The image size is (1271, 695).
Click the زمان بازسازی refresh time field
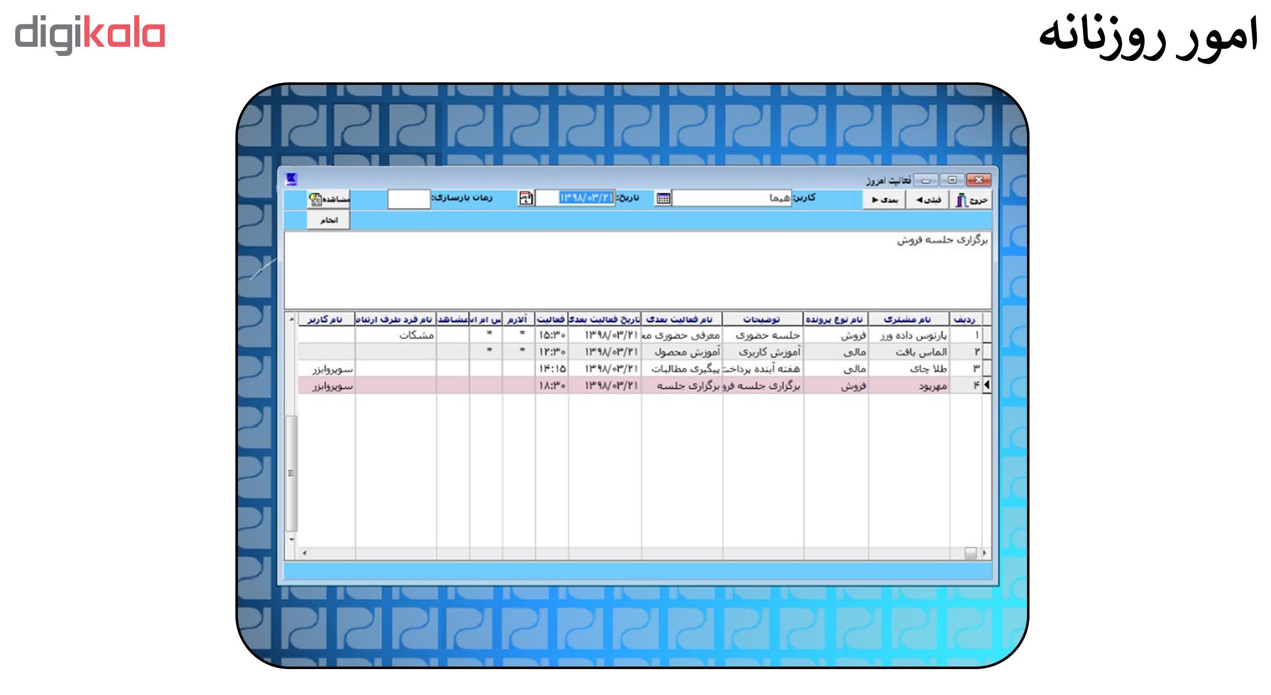click(x=409, y=199)
